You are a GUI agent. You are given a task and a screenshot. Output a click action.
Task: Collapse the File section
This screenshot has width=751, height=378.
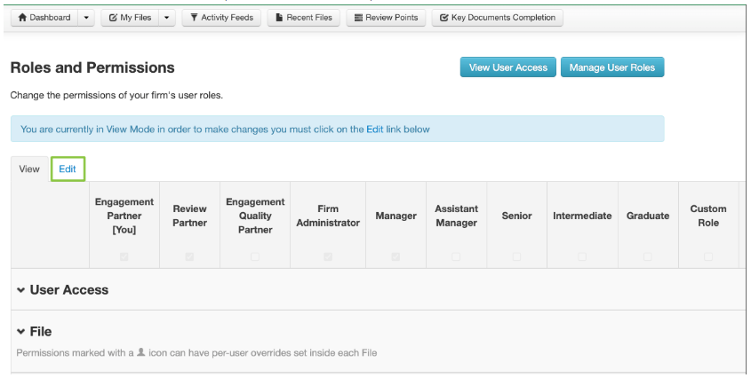click(x=20, y=332)
